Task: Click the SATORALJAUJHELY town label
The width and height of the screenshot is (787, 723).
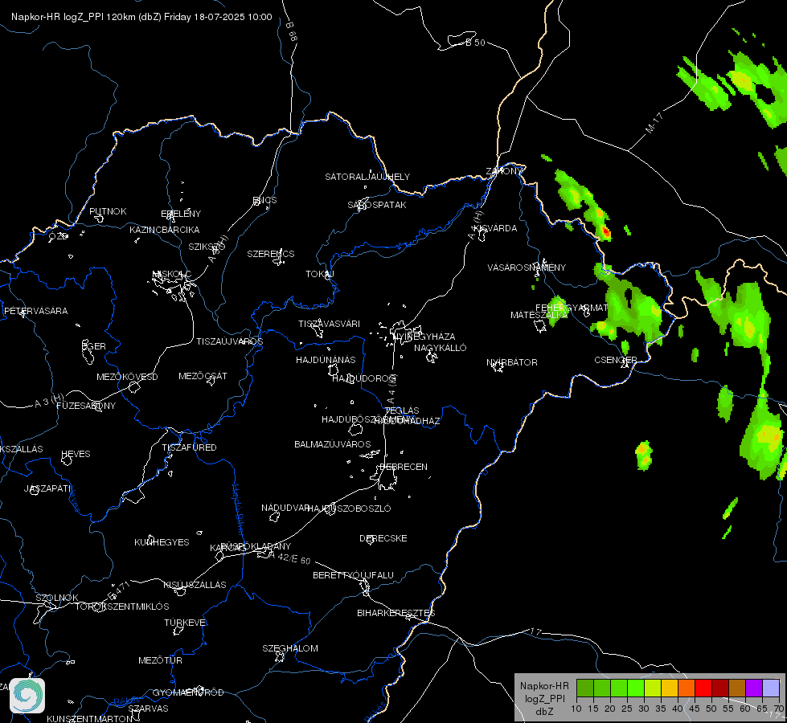Action: (x=367, y=177)
